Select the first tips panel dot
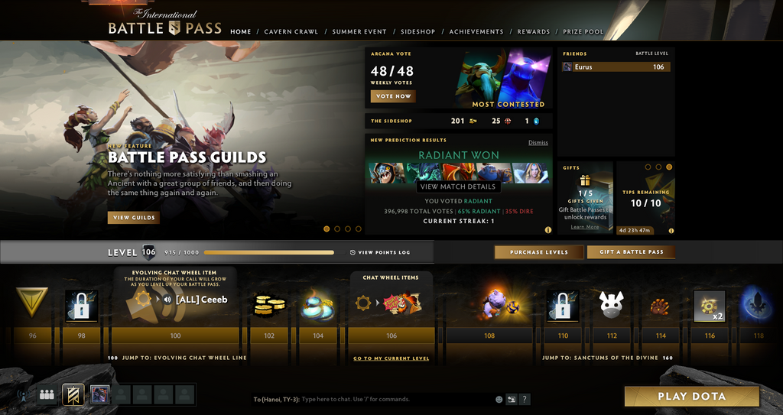 point(648,167)
